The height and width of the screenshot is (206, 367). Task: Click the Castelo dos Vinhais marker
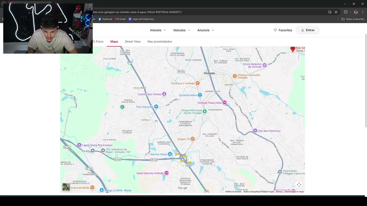tap(164, 94)
